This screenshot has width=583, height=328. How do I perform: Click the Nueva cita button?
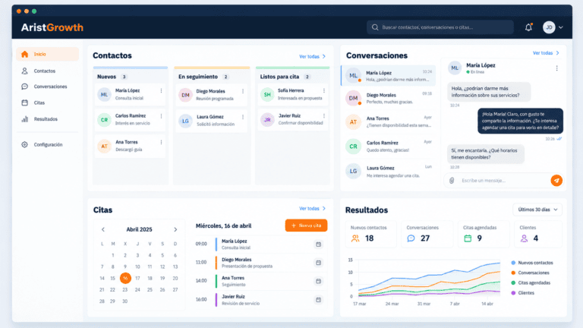306,225
